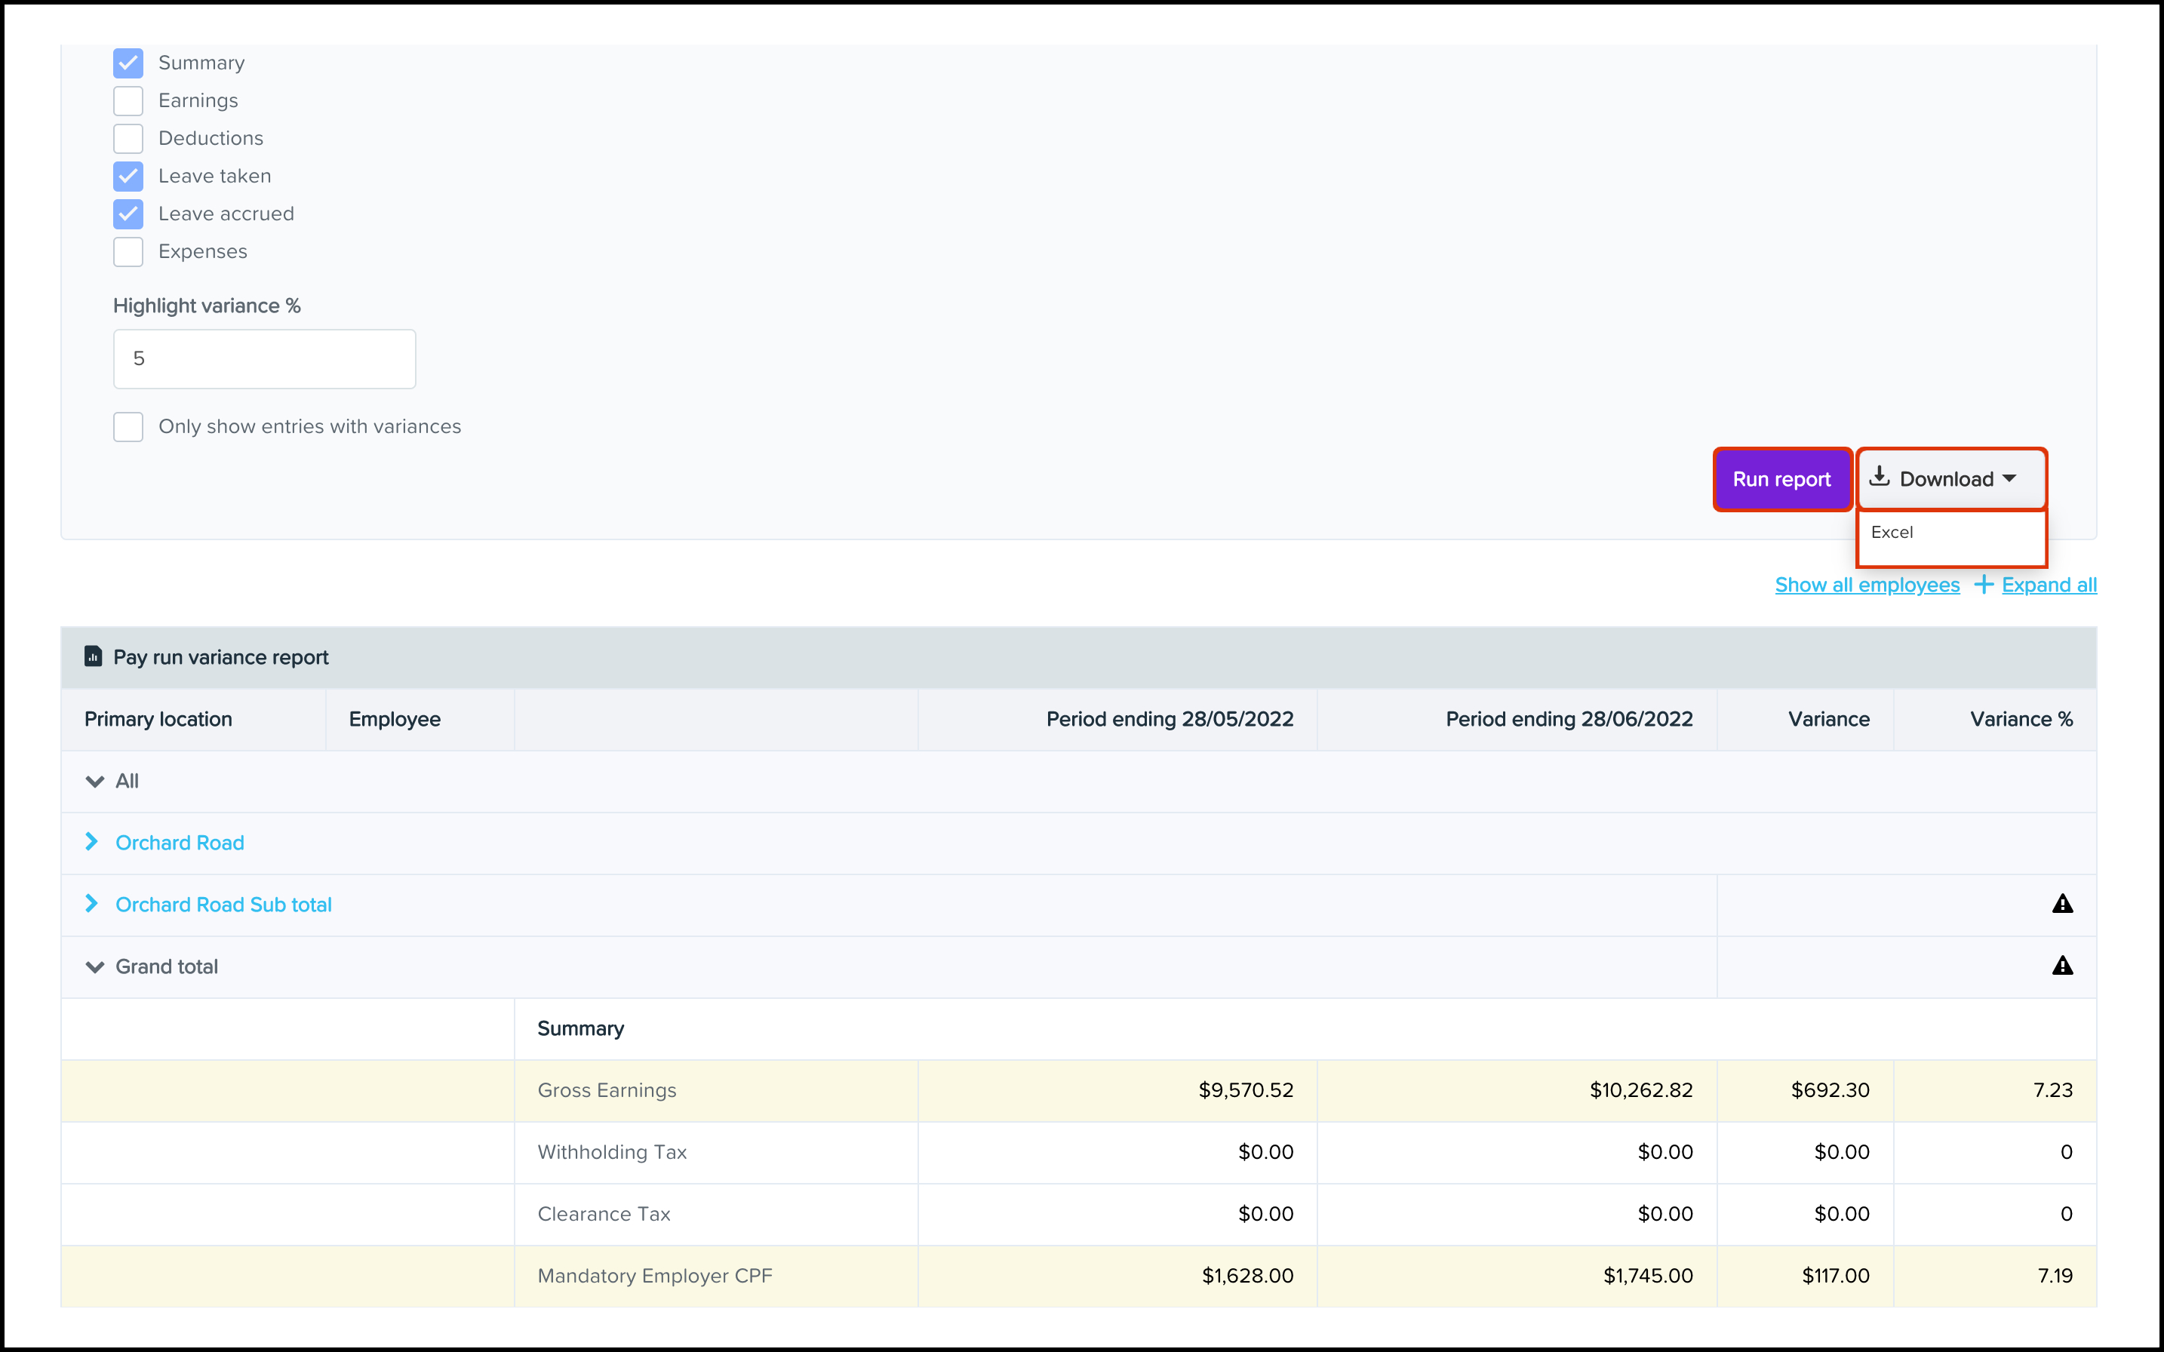
Task: Collapse the All group chevron
Action: click(95, 782)
